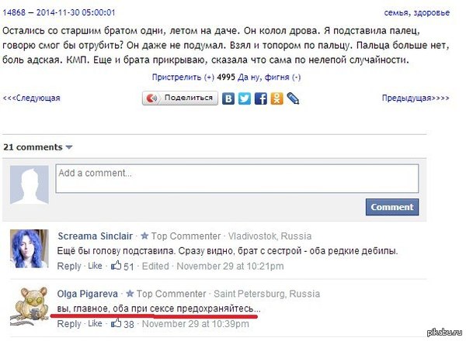Share the post via VK icon

(228, 98)
